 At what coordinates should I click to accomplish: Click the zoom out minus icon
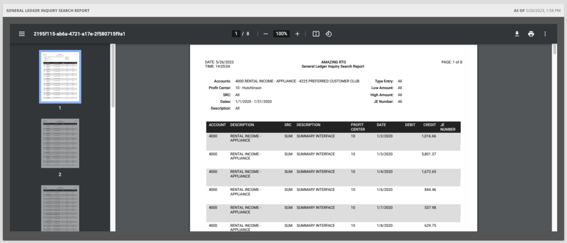(266, 34)
